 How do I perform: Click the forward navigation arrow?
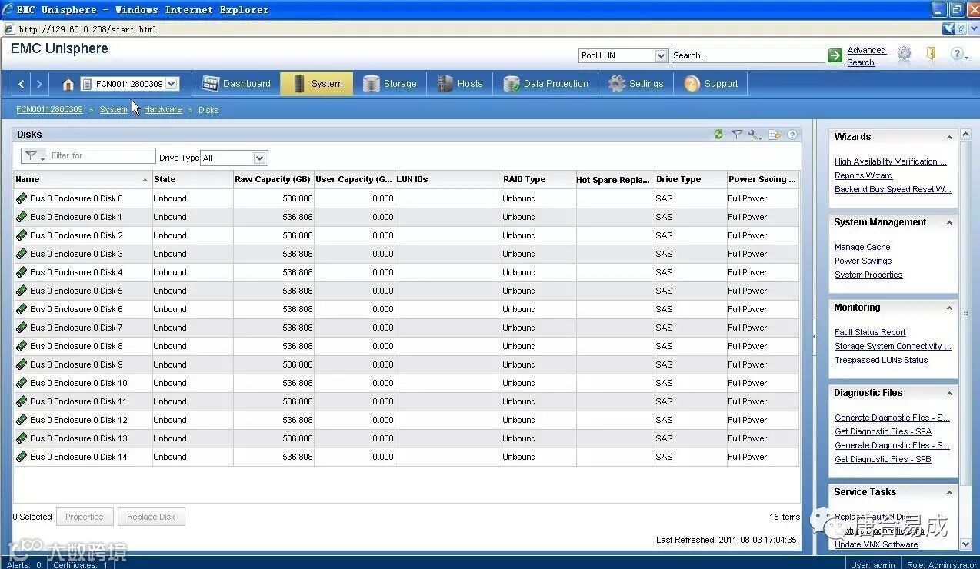coord(39,84)
